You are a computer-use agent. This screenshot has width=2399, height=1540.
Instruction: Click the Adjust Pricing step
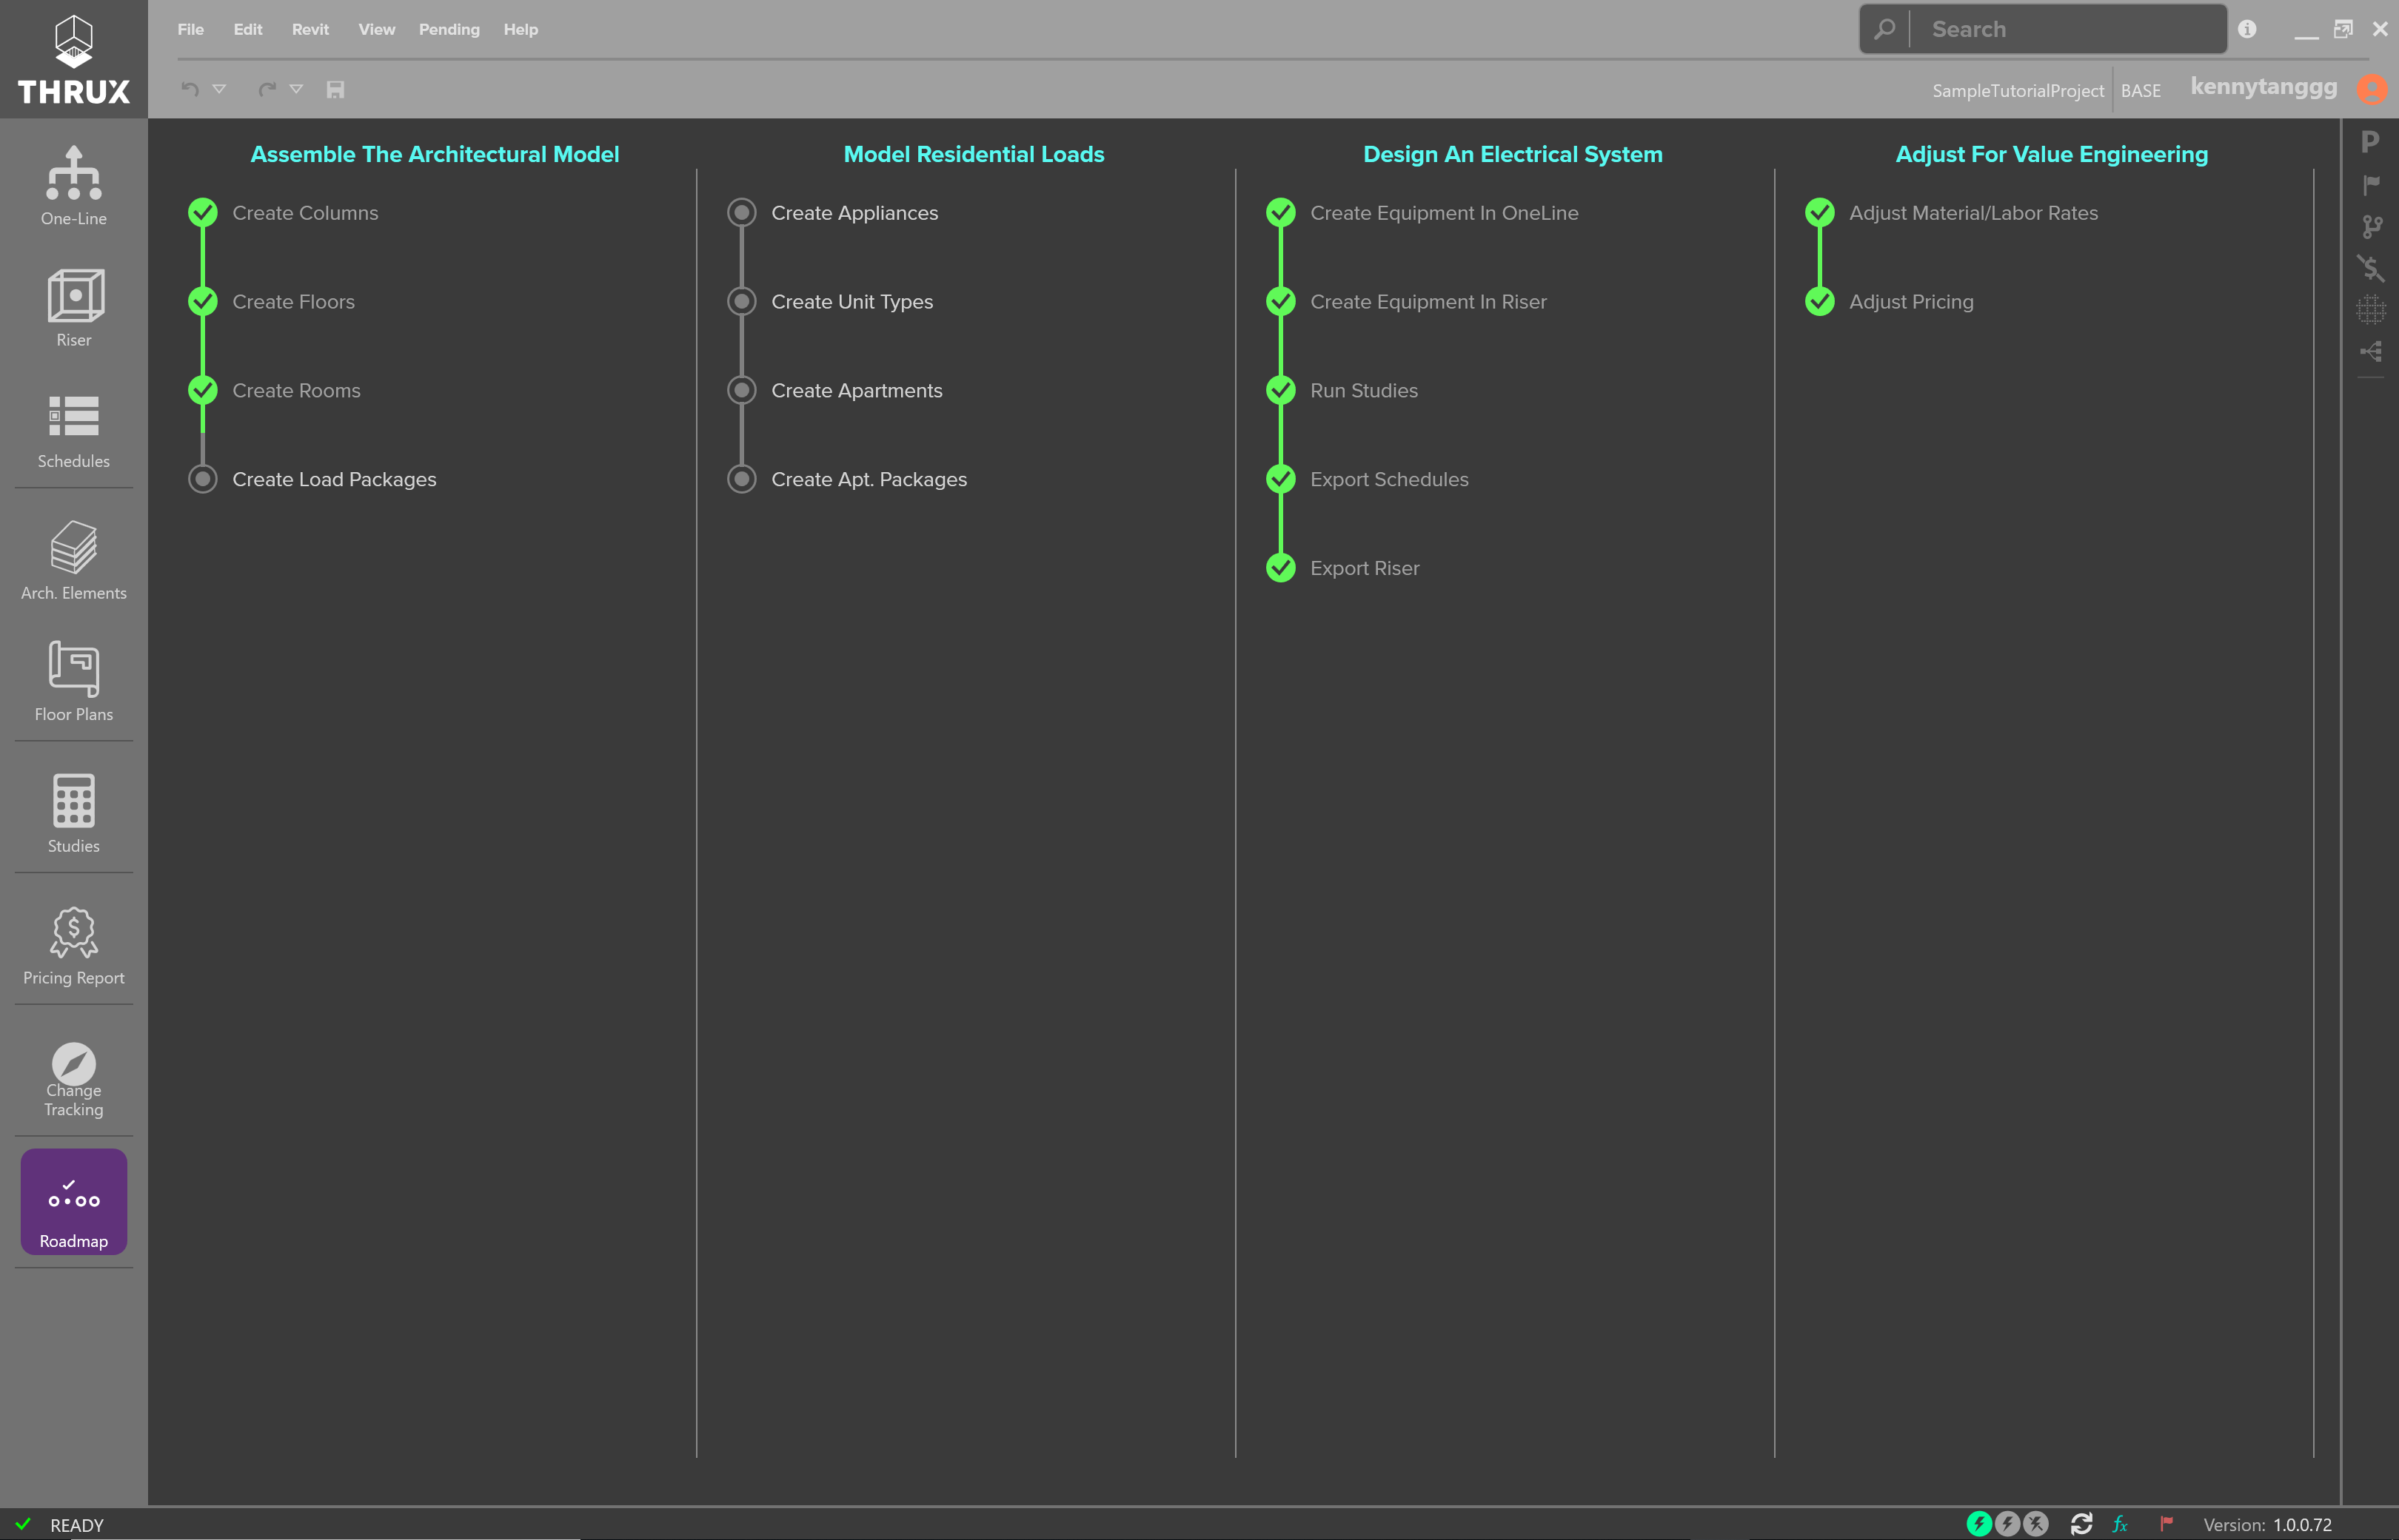(x=1911, y=302)
